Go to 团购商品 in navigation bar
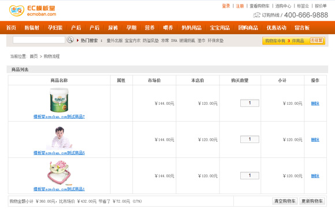Viewport: 335px width, 209px height. 248,28
